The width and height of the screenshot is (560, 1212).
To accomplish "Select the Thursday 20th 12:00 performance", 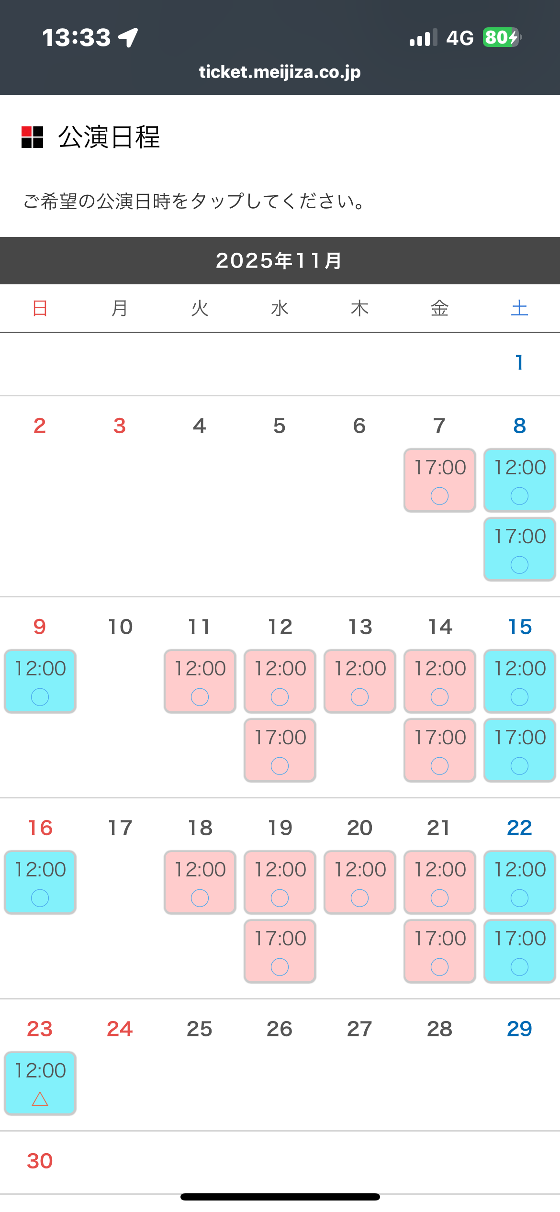I will pyautogui.click(x=360, y=882).
